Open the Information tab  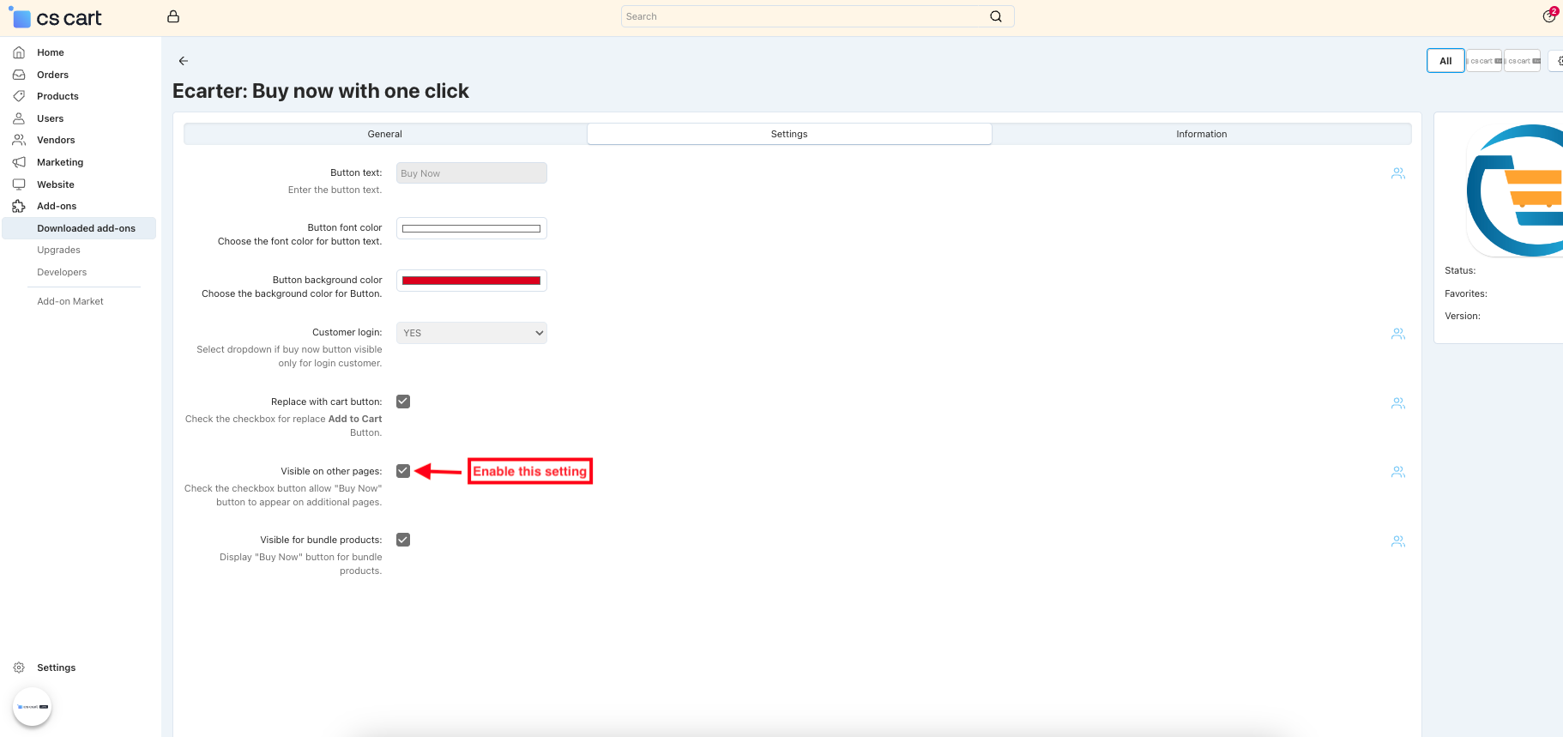(1201, 134)
